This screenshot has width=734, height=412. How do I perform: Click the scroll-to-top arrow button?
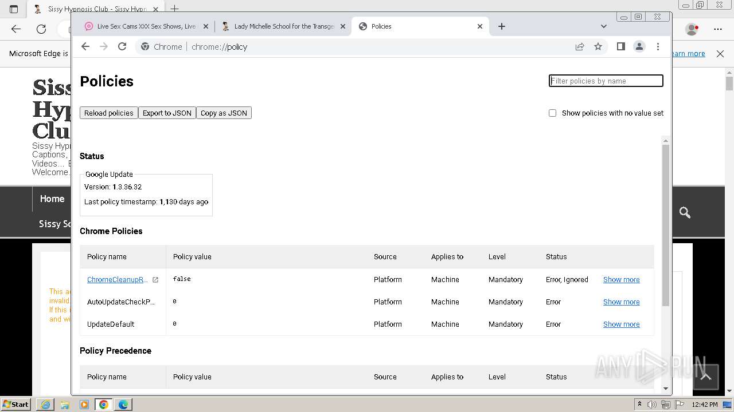(x=706, y=377)
